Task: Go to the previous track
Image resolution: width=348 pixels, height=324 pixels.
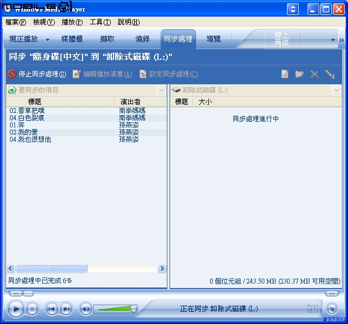Action: (52, 308)
